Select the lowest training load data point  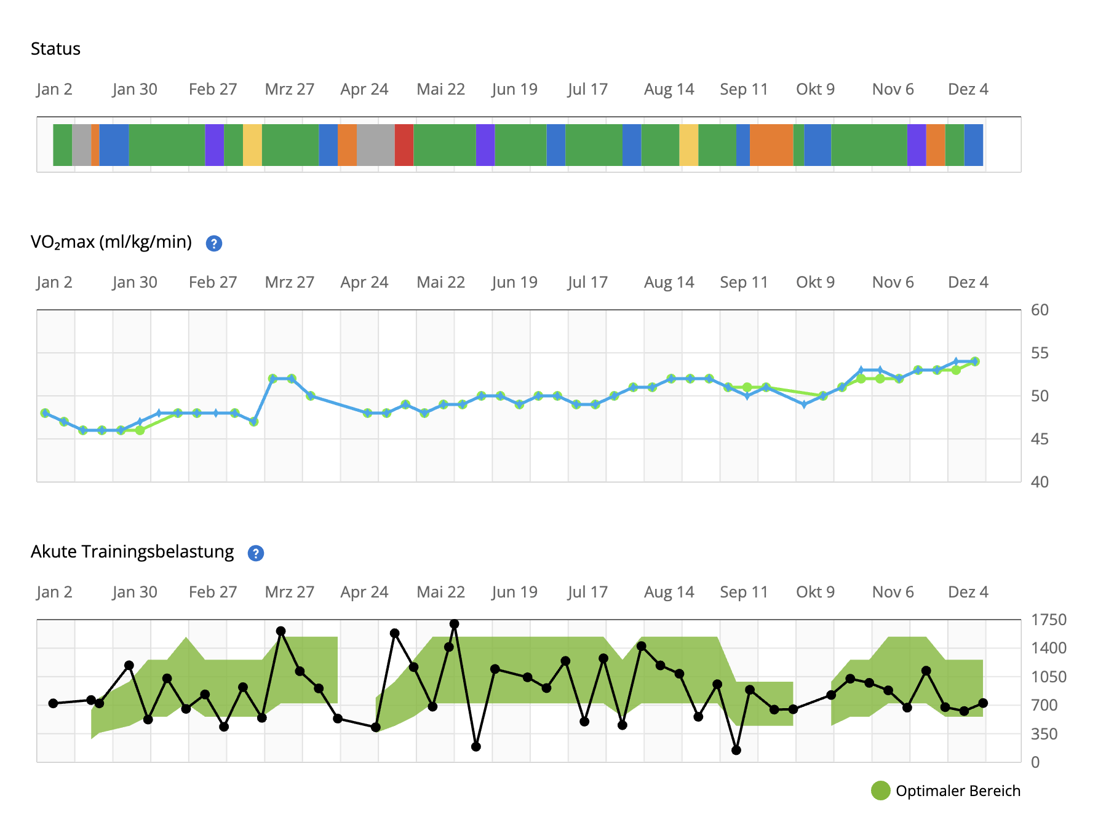[736, 750]
